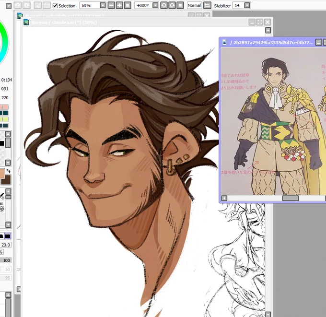Screen dimensions: 326x317
Task: Click the slider showing value 100
Action: click(5, 260)
